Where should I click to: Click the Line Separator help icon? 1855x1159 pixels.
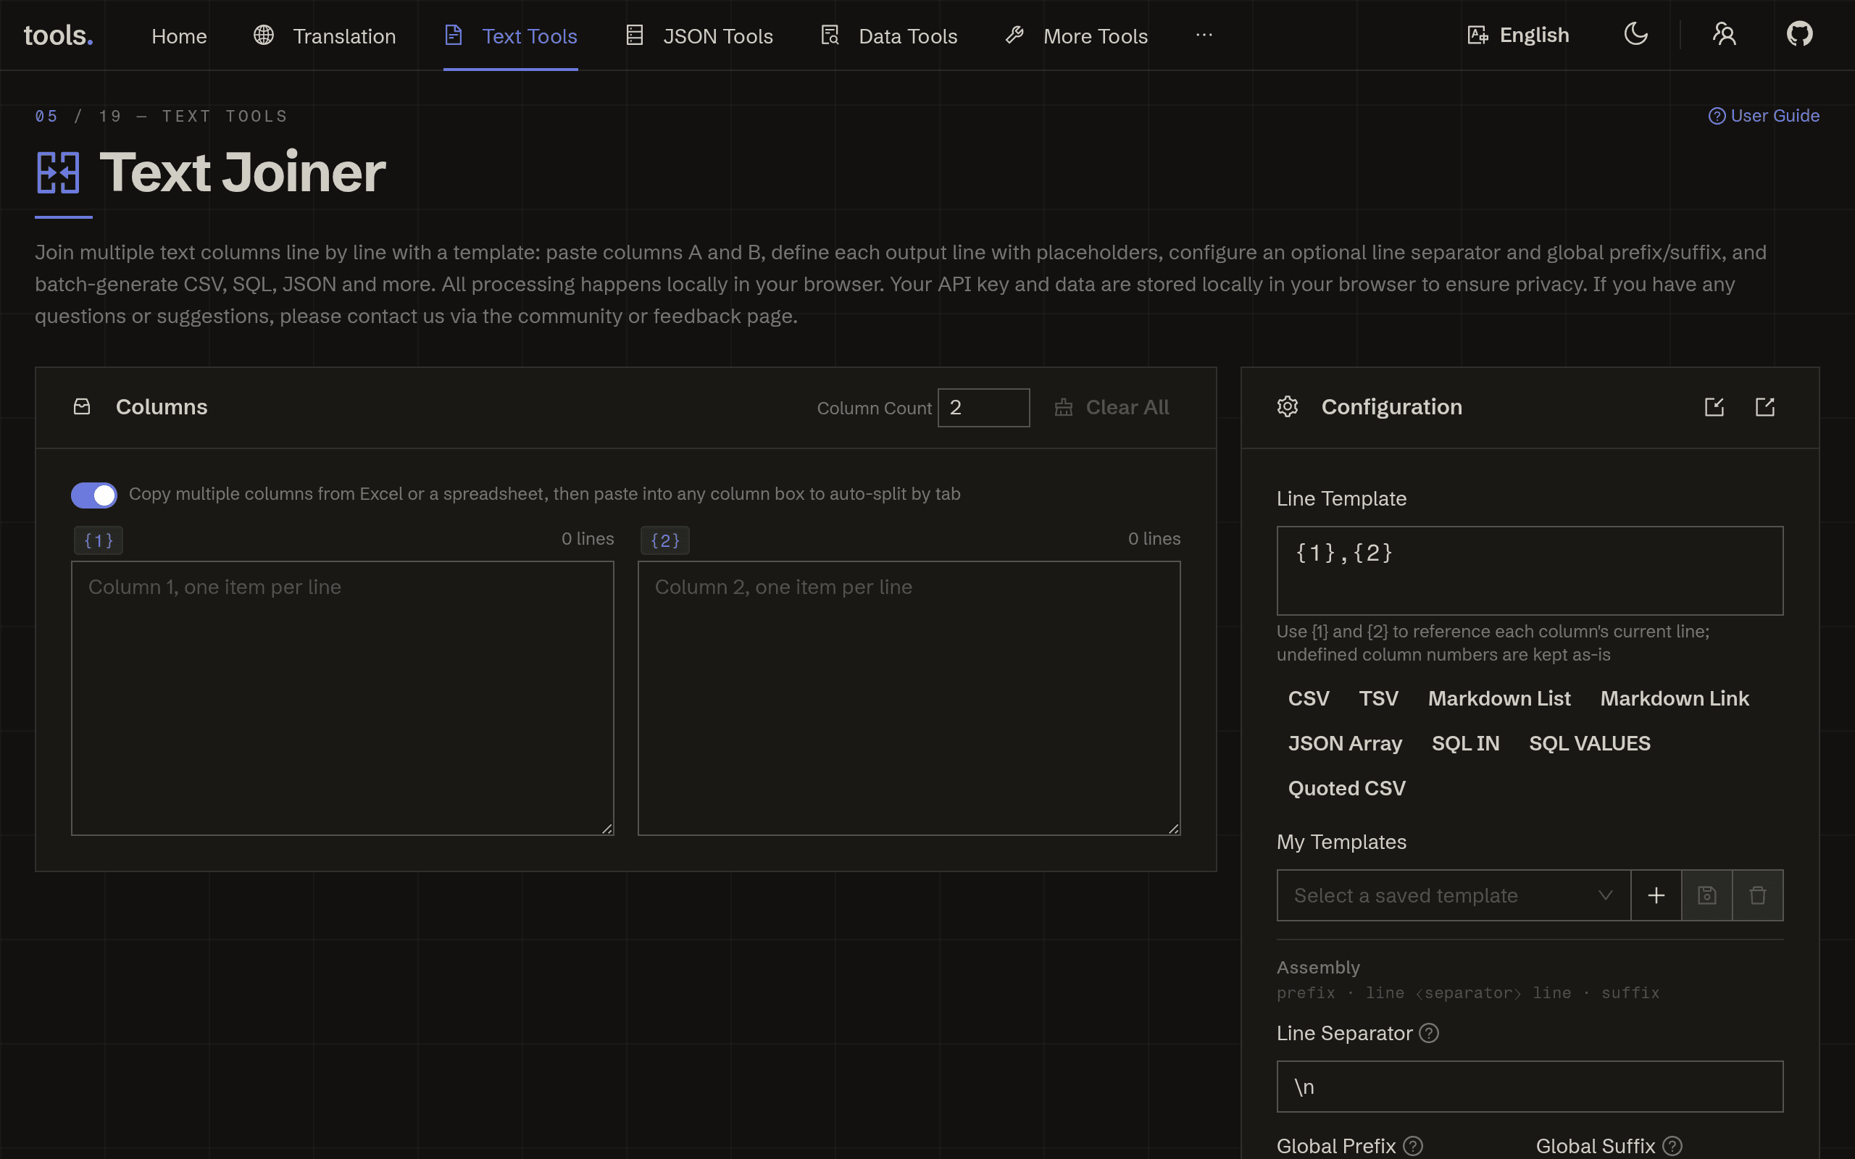[x=1429, y=1033]
